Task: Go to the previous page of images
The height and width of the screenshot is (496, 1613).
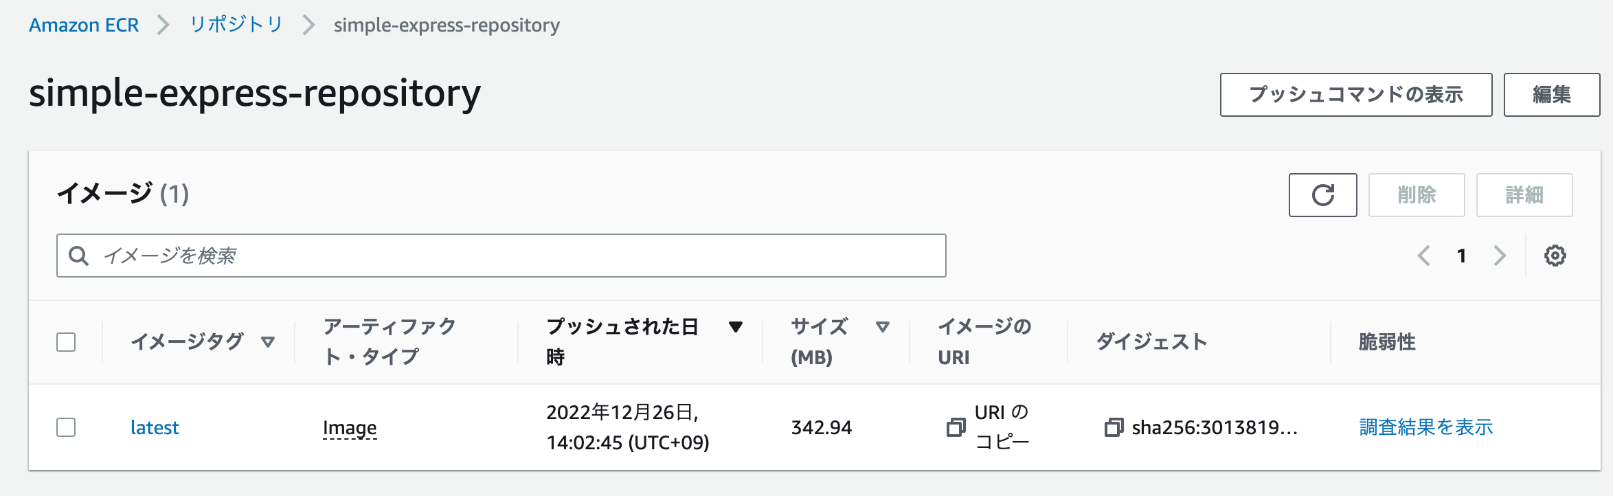Action: click(x=1425, y=256)
